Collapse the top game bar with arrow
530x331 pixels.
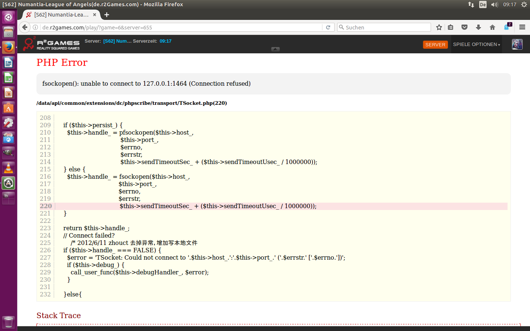coord(275,49)
